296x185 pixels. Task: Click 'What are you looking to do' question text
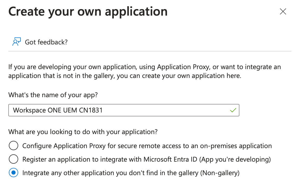[83, 132]
